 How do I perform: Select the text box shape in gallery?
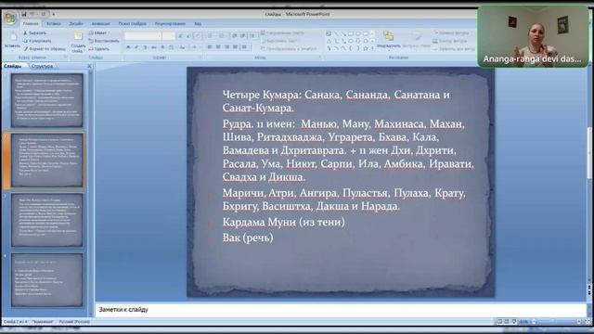[329, 33]
